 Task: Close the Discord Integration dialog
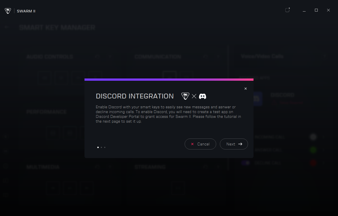[246, 89]
